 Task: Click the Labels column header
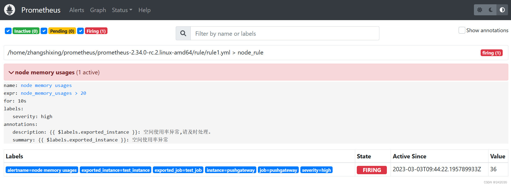click(x=15, y=156)
